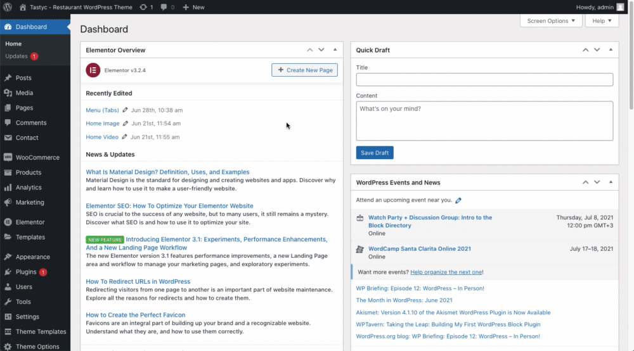The width and height of the screenshot is (634, 351).
Task: Open Watch Party + Discussion Group event
Action: tap(430, 221)
